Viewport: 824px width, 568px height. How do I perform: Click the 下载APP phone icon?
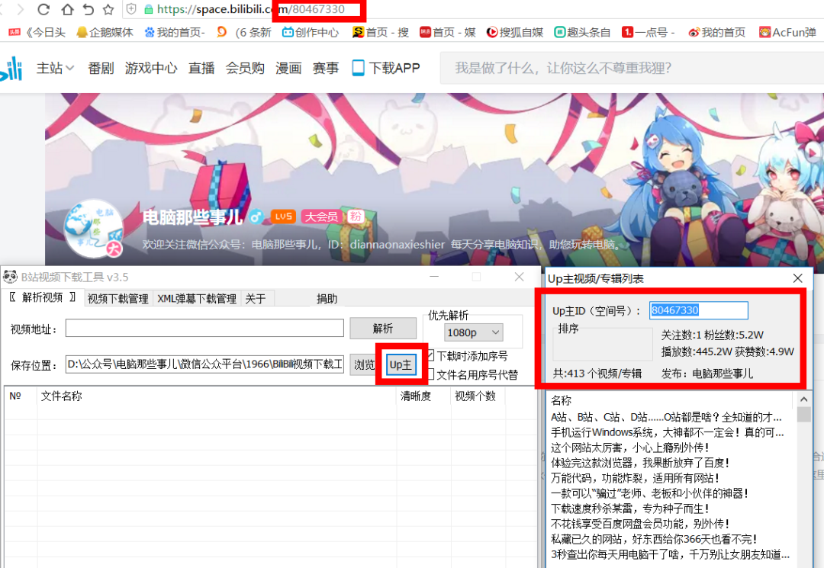pos(358,68)
